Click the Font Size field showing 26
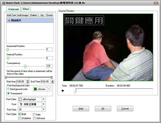161x123 pixels. tap(30, 109)
